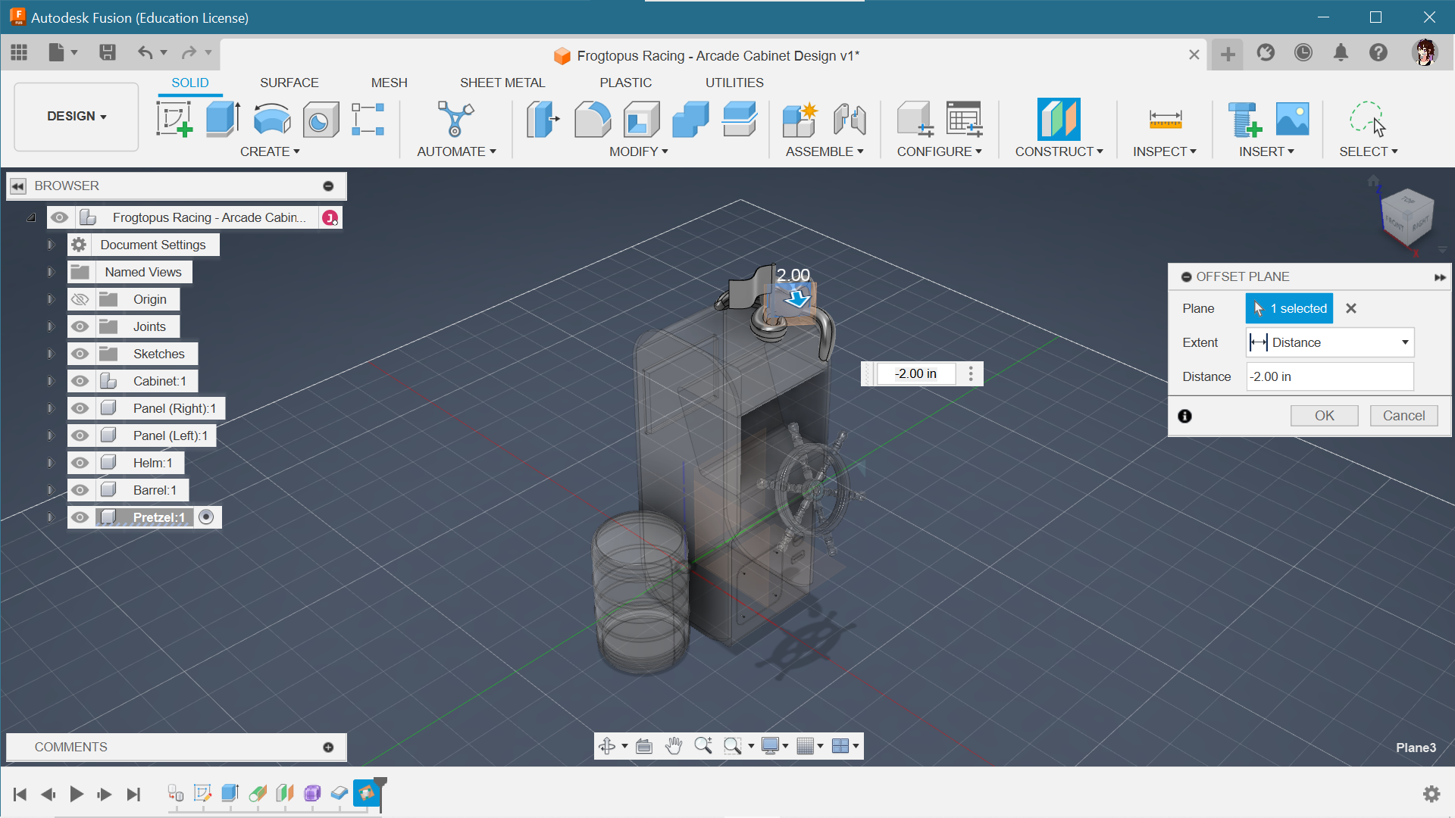Hide the Panel (Left):1 component
This screenshot has width=1455, height=818.
[80, 436]
